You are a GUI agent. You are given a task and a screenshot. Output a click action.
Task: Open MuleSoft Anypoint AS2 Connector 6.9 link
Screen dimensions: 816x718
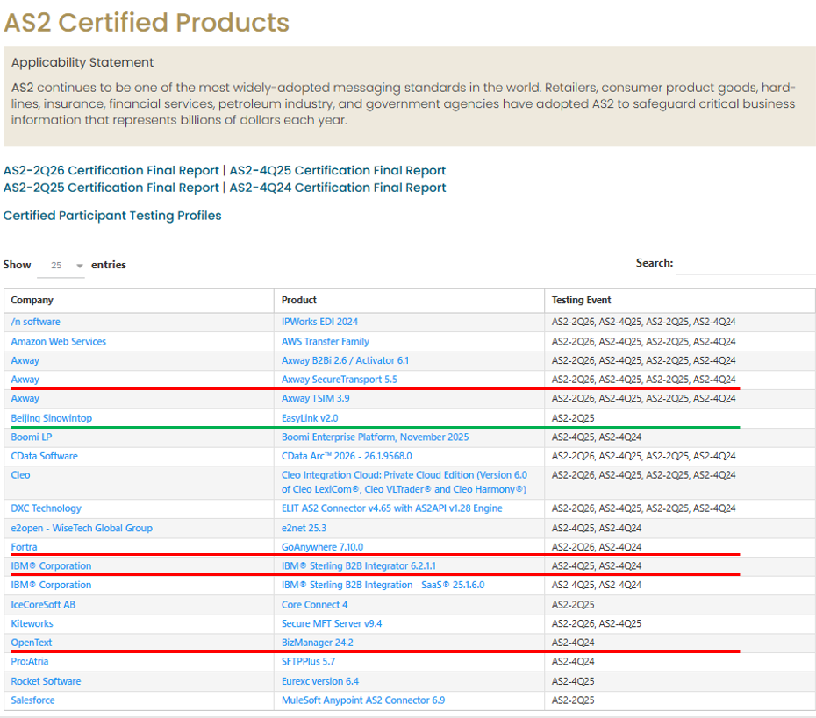pyautogui.click(x=363, y=700)
